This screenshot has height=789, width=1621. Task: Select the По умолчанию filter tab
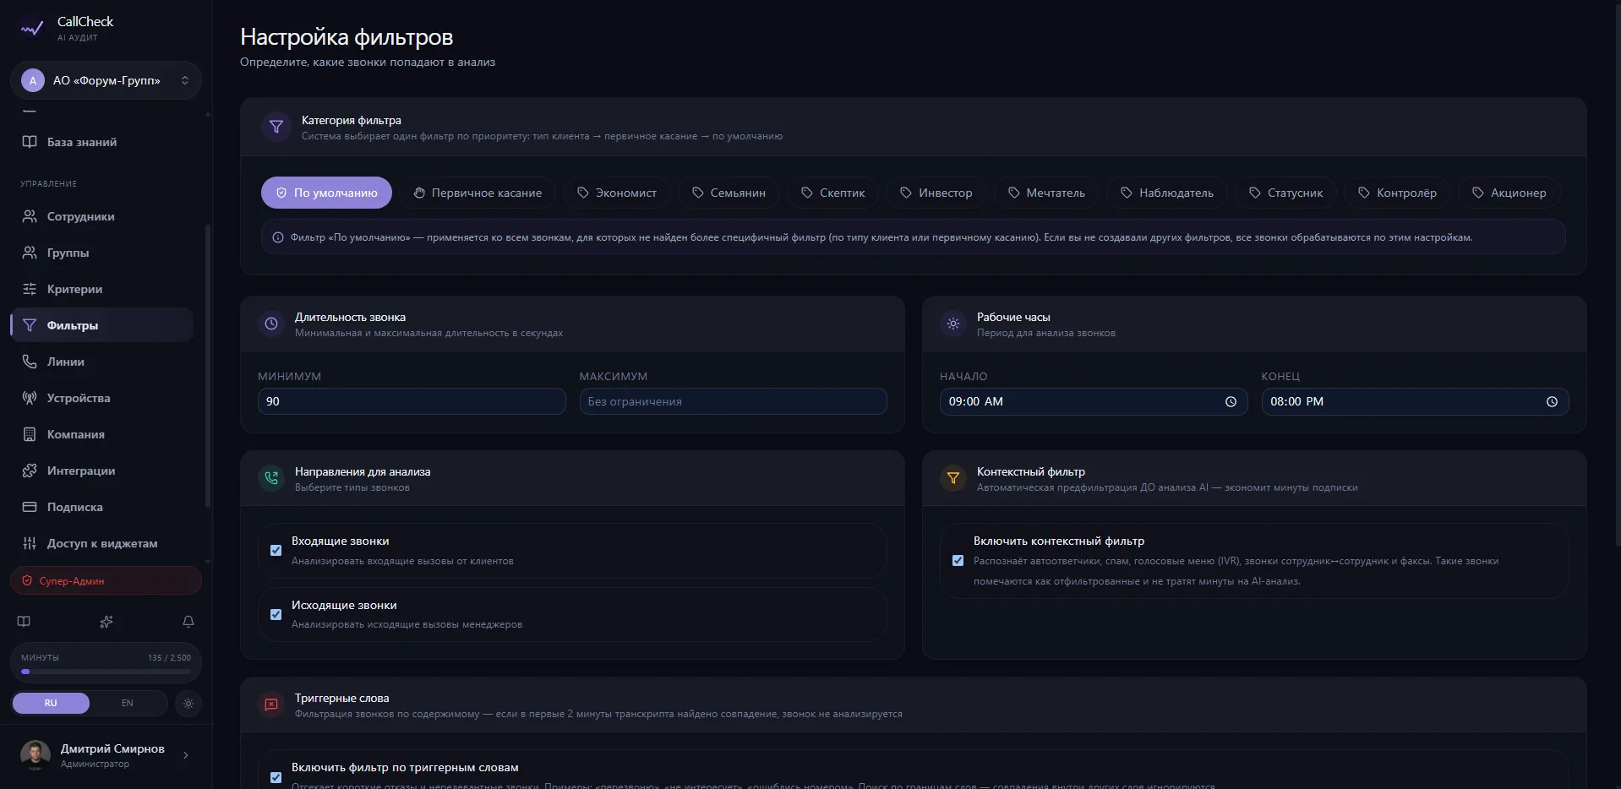pos(326,193)
